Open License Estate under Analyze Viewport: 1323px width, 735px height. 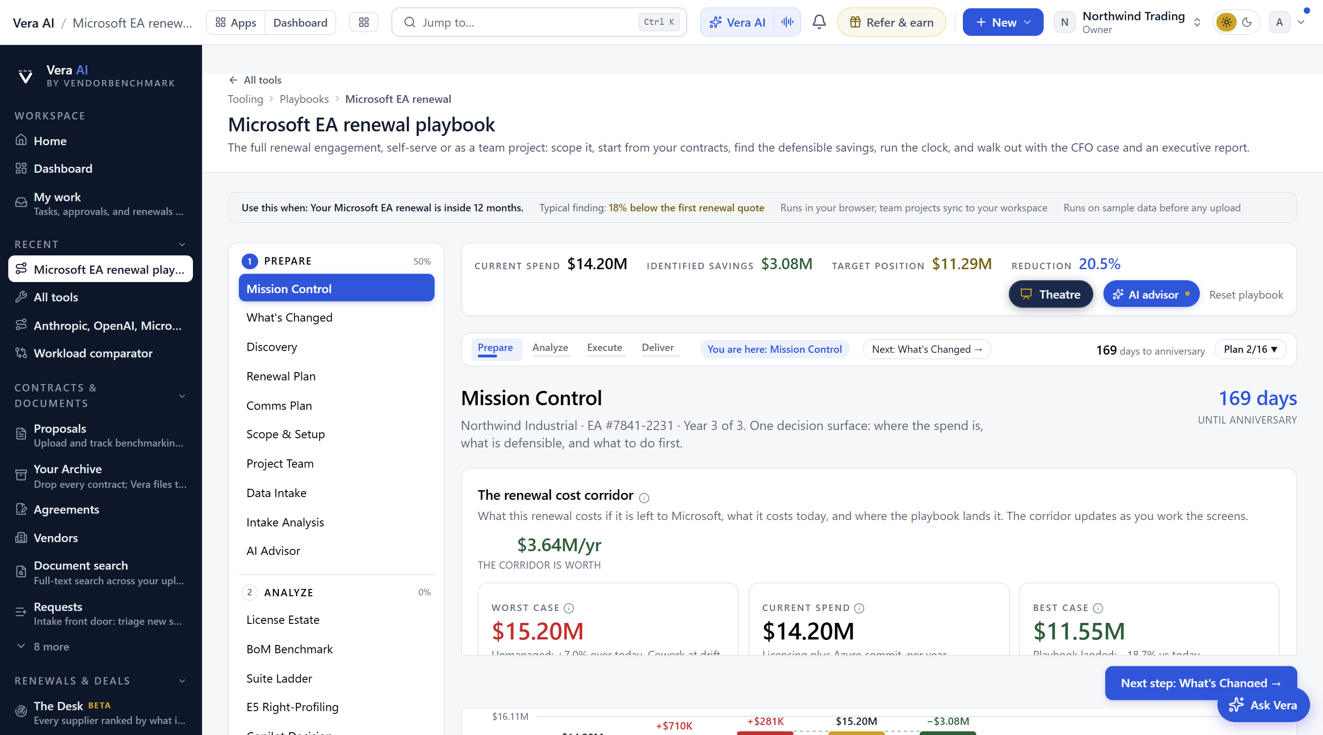[x=336, y=619]
